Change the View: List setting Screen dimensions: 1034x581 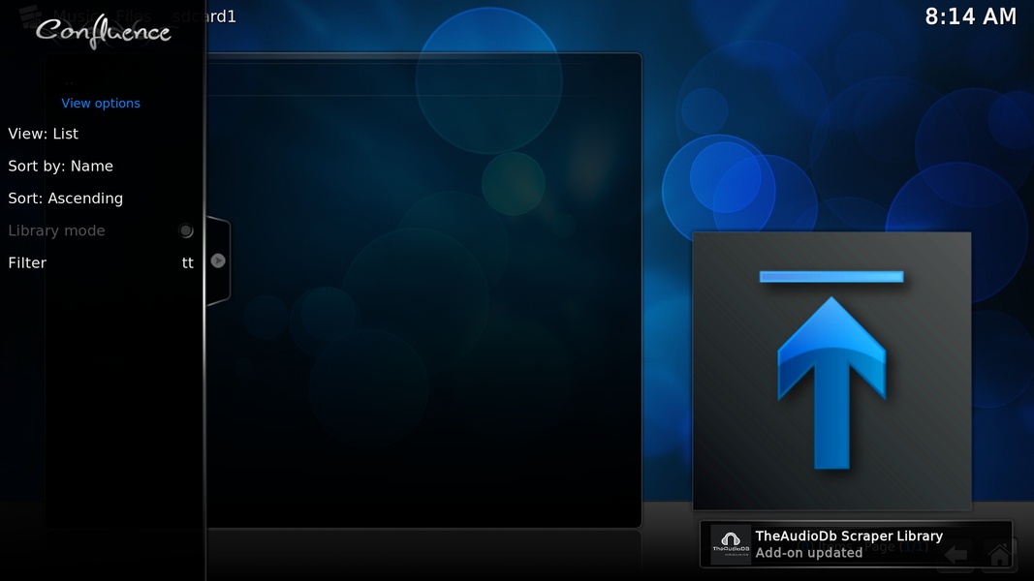click(x=101, y=134)
